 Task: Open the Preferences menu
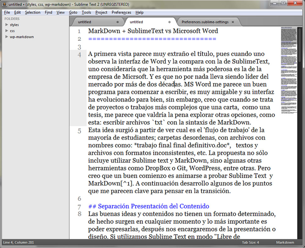pos(121,12)
